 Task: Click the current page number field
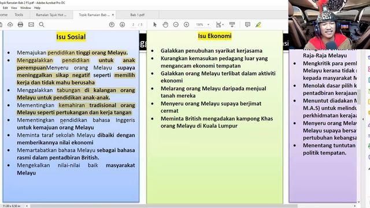[134, 24]
